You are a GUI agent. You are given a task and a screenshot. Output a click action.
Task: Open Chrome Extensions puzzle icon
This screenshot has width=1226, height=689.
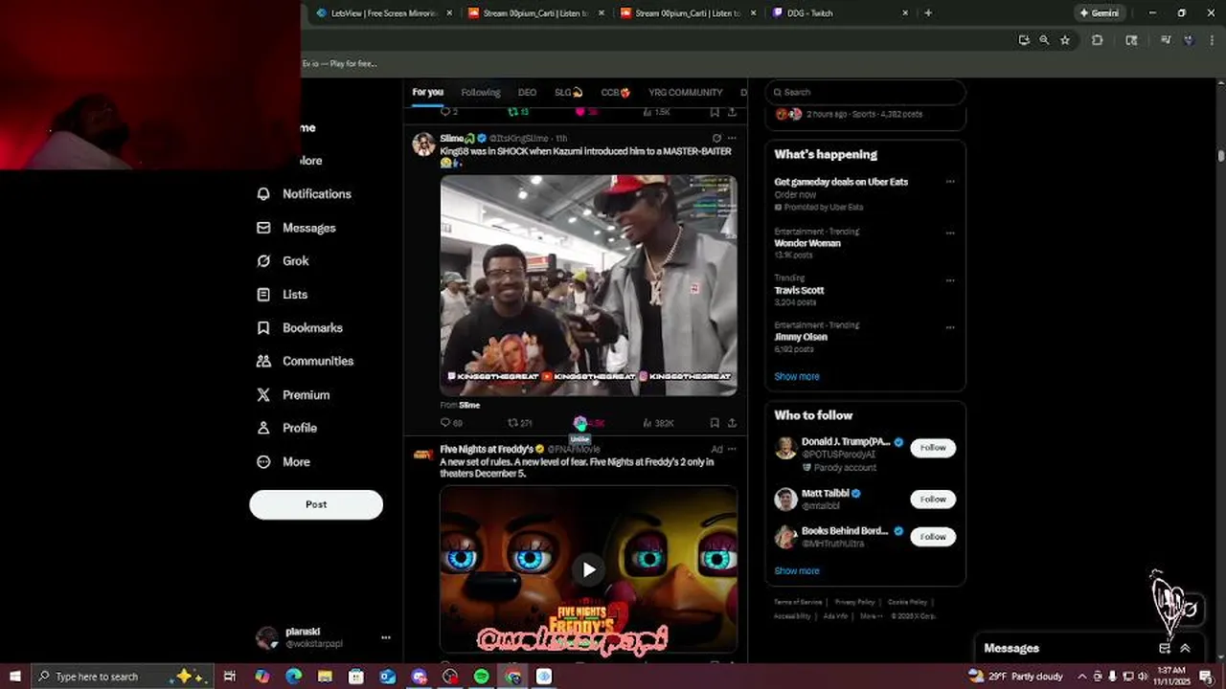pos(1098,40)
